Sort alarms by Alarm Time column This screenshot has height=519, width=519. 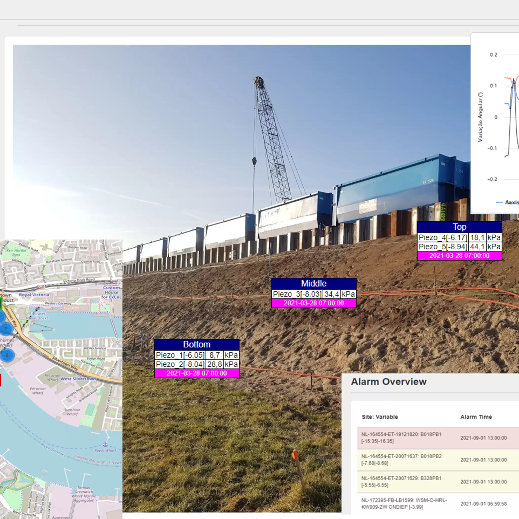[476, 417]
